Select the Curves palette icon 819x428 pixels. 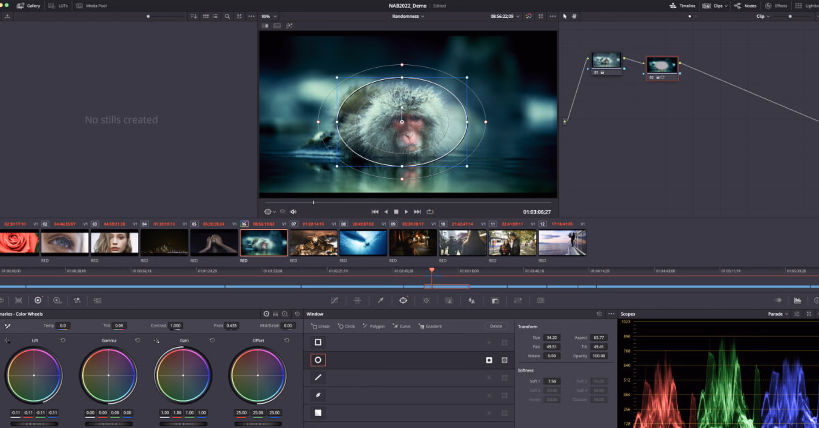pos(334,301)
